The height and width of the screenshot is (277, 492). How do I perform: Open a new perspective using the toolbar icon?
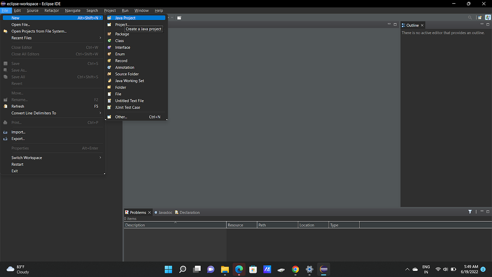(x=479, y=17)
